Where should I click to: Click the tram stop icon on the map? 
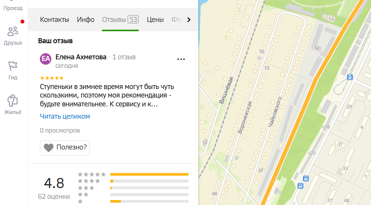(x=350, y=77)
